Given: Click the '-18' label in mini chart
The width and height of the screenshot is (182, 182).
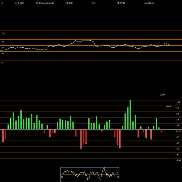Looking at the screenshot, I should tap(117, 177).
